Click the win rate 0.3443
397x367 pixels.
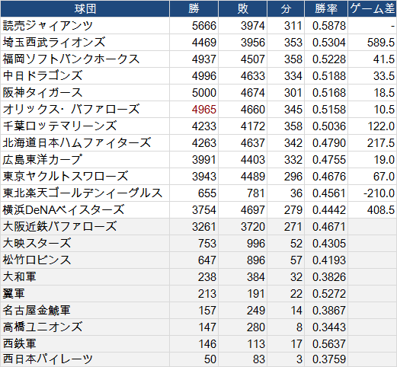(329, 327)
